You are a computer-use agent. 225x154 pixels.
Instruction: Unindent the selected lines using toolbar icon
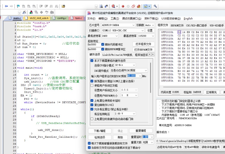coord(46,6)
